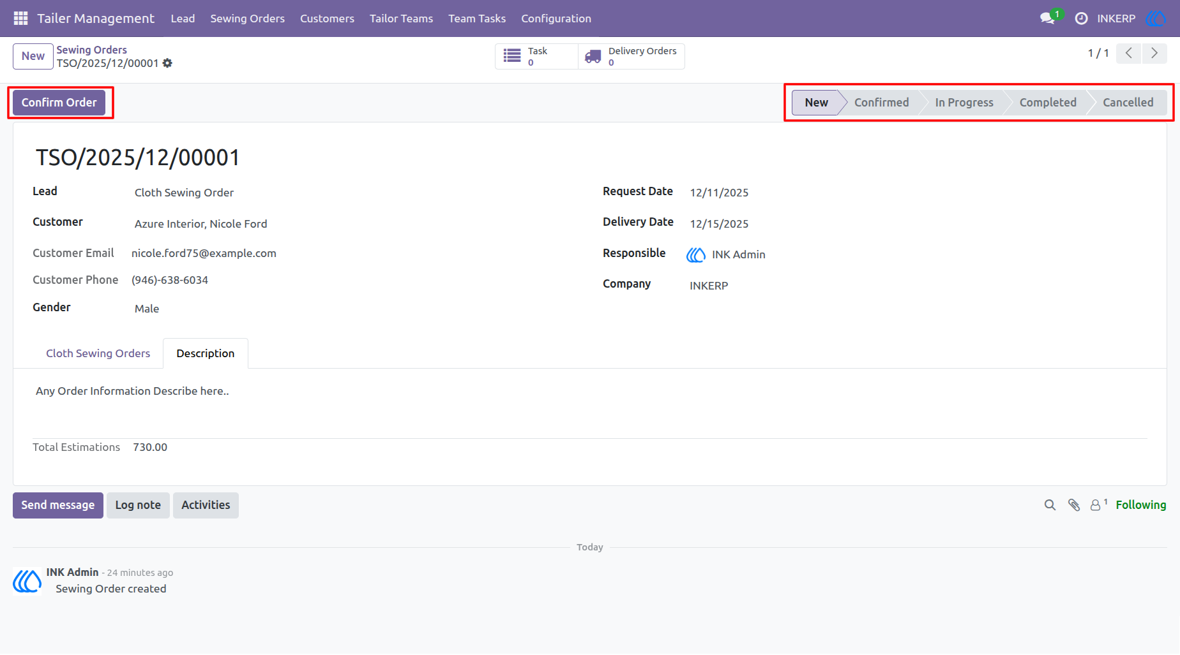
Task: Open the Delivery Orders truck button
Action: (x=632, y=56)
